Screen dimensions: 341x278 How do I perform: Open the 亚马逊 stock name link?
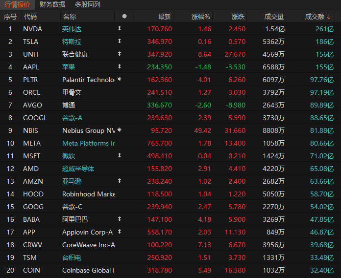tap(72, 181)
